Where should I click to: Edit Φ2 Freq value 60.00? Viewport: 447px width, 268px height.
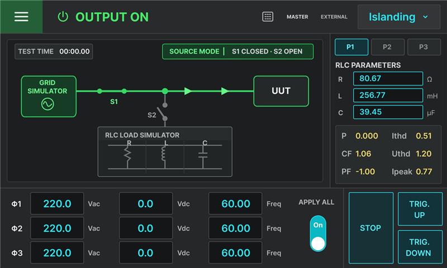(235, 228)
